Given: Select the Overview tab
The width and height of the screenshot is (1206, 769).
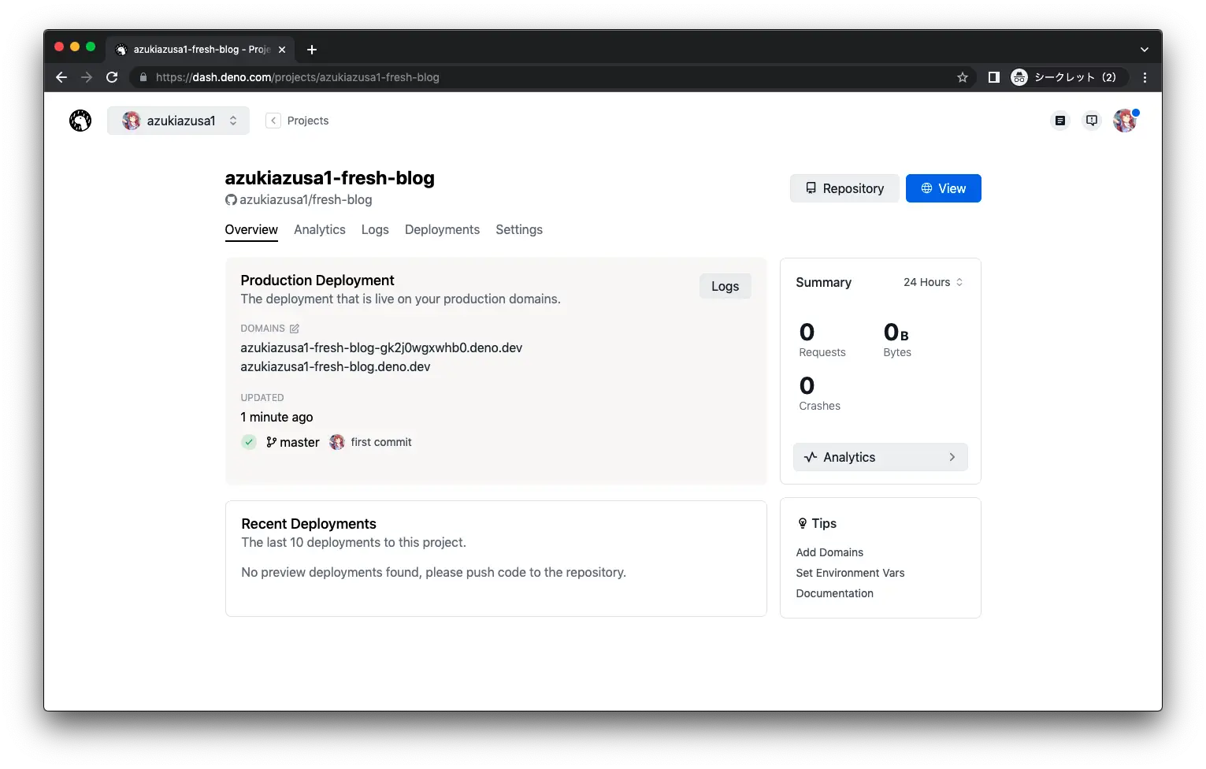Looking at the screenshot, I should (x=251, y=230).
